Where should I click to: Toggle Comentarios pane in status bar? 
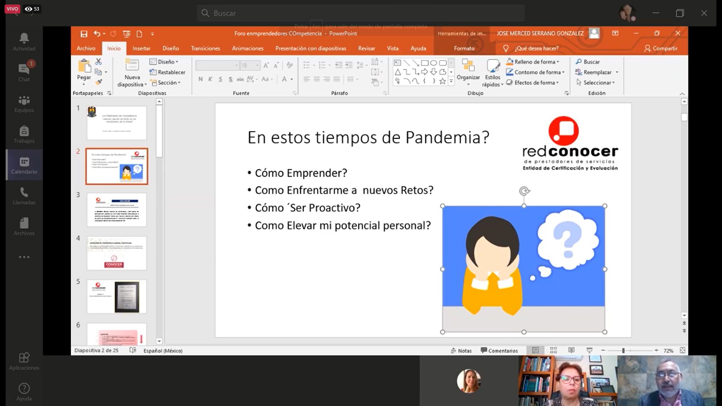tap(499, 350)
